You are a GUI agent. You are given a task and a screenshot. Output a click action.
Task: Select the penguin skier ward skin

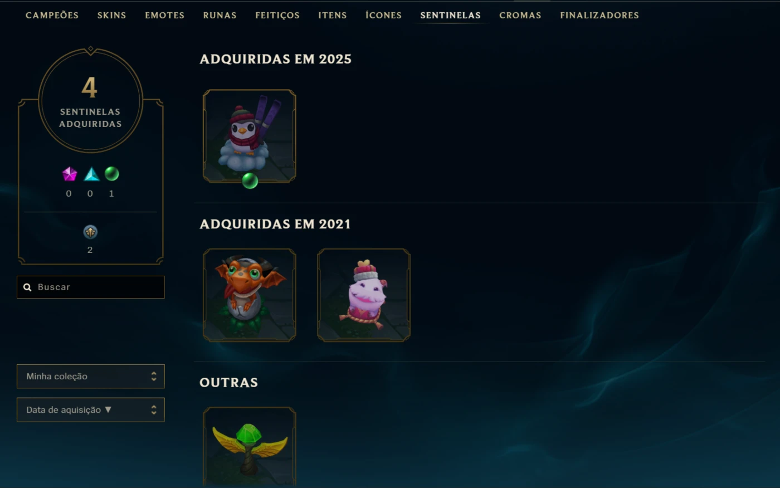pos(250,136)
